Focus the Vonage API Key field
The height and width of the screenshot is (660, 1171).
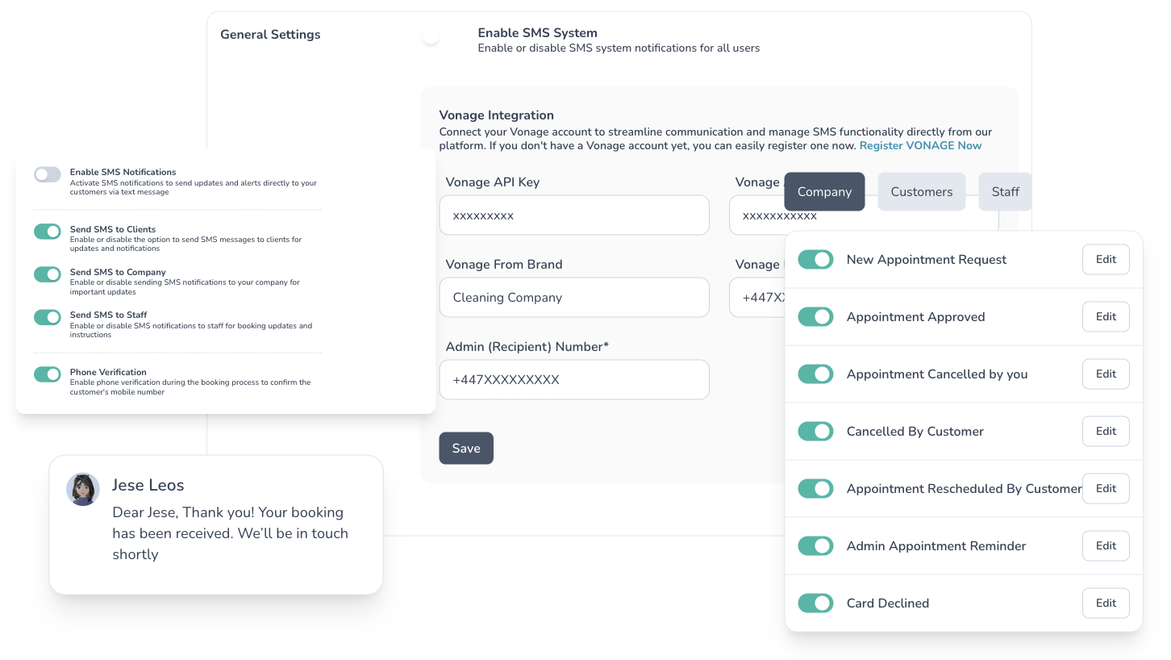click(x=574, y=215)
